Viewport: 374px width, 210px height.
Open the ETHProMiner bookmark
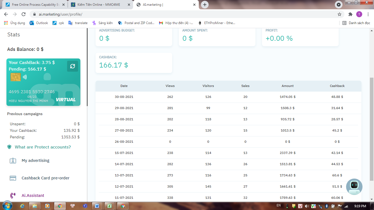click(x=216, y=23)
